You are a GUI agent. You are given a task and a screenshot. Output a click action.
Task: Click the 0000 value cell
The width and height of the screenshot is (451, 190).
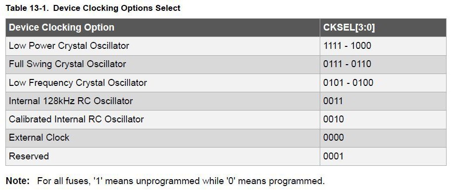coord(383,138)
